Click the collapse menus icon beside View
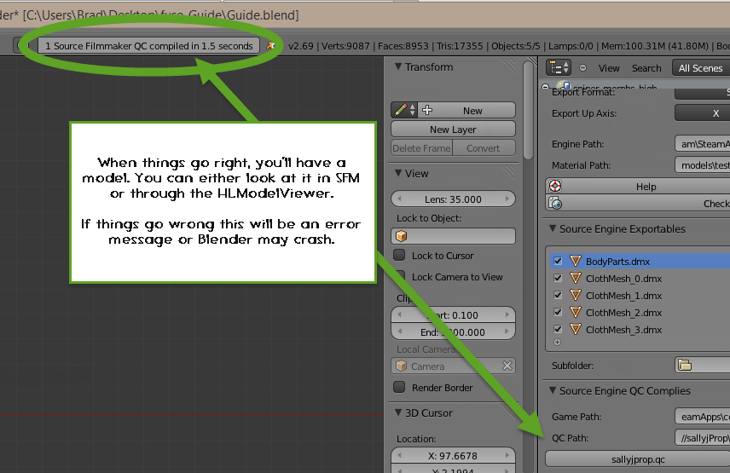730x473 pixels. click(x=582, y=68)
